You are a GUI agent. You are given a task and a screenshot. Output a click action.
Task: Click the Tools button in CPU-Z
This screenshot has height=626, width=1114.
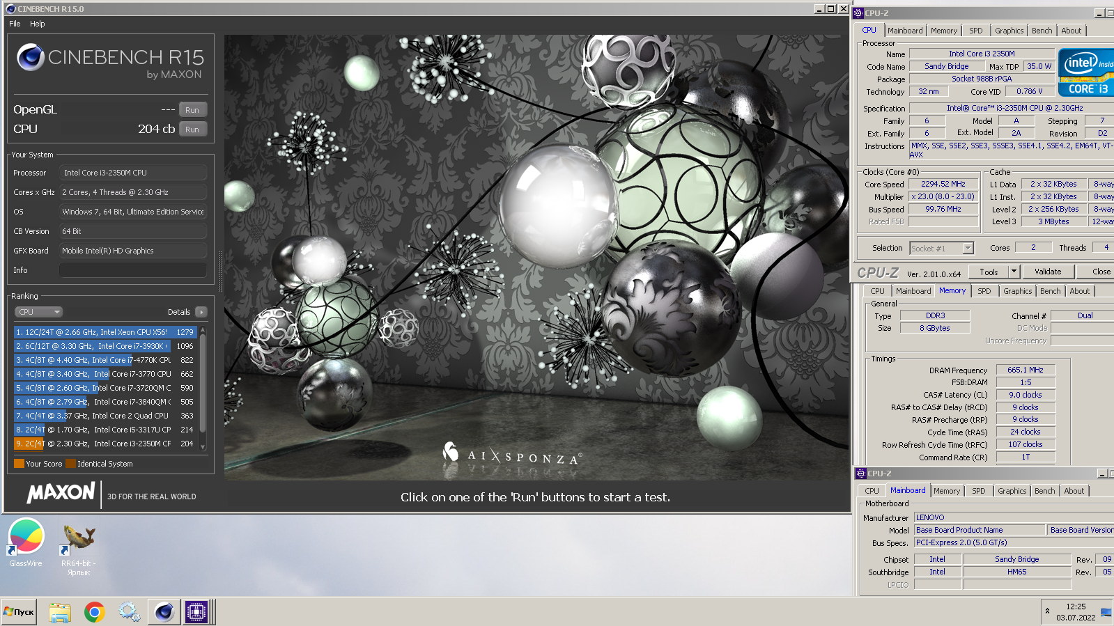coord(989,272)
